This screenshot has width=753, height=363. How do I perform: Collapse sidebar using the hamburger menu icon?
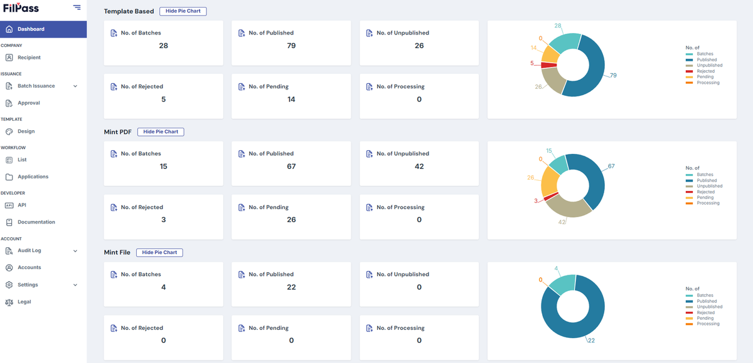(x=77, y=8)
